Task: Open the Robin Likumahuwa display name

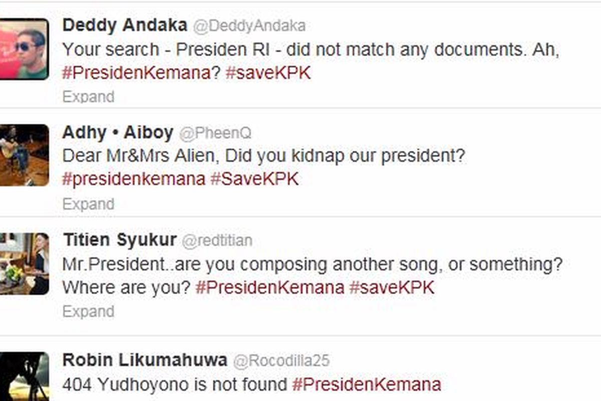Action: click(145, 360)
